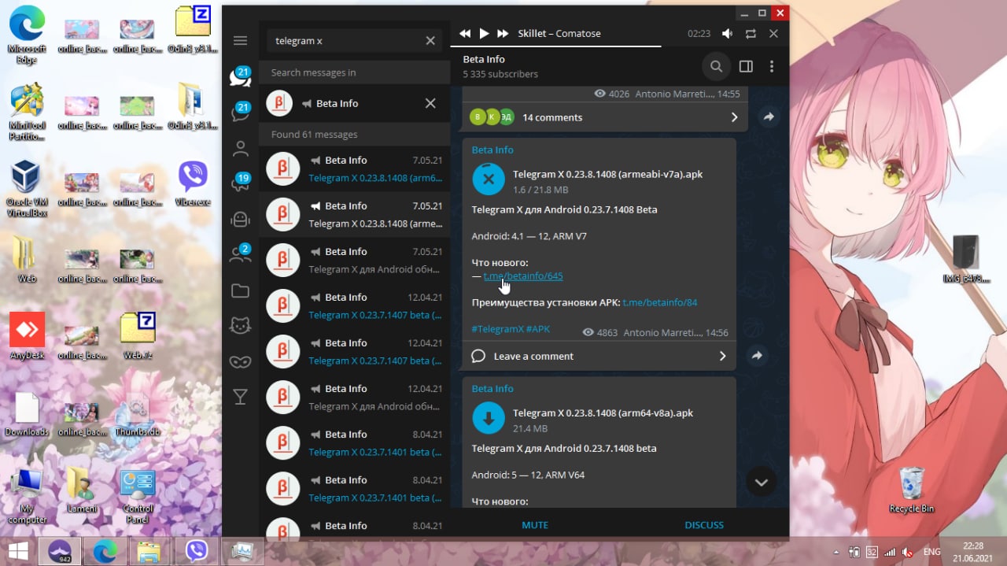This screenshot has height=566, width=1007.
Task: Open File Explorer from taskbar
Action: pyautogui.click(x=149, y=551)
